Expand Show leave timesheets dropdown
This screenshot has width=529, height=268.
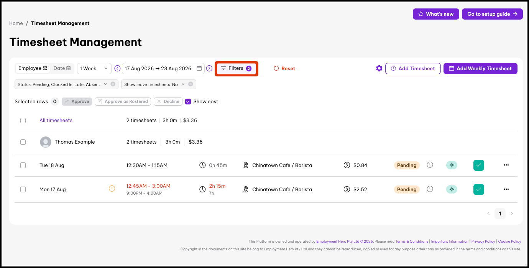[183, 84]
